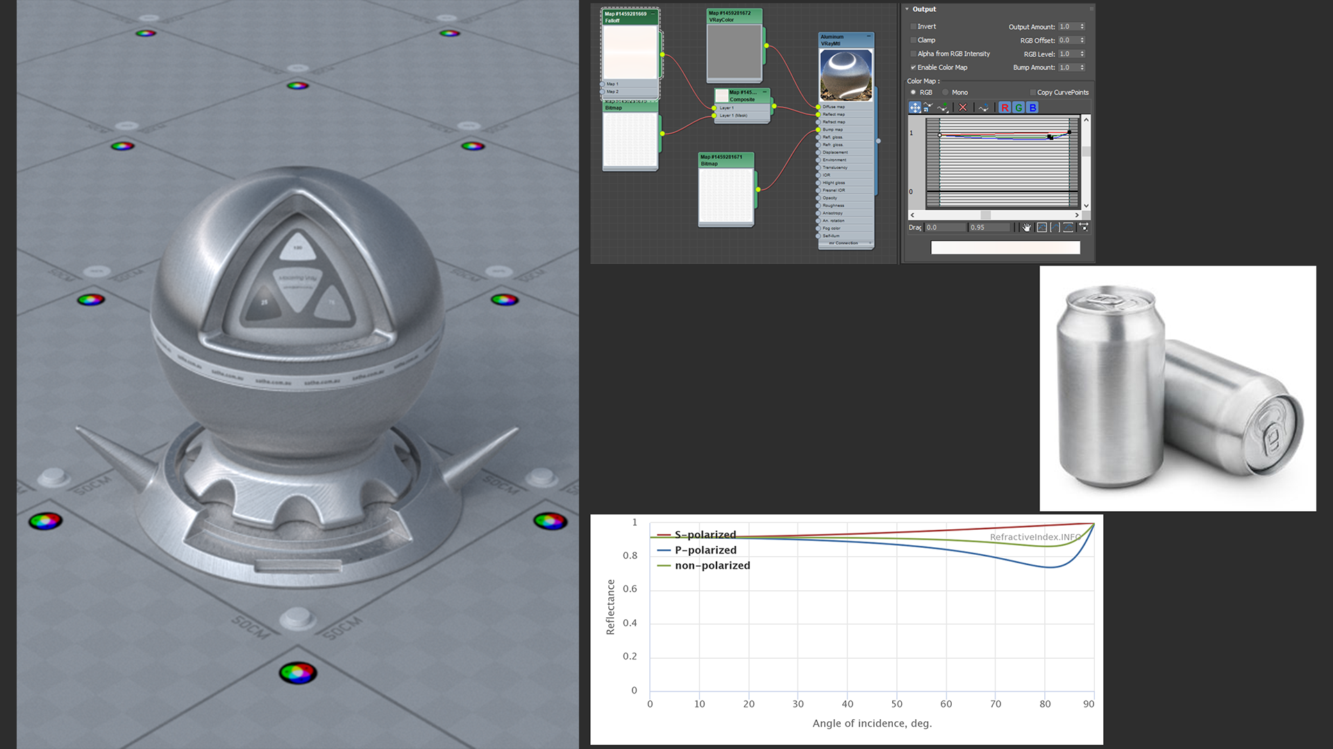Image resolution: width=1333 pixels, height=749 pixels.
Task: Click Layer 1 (Mask) input socket
Action: coord(714,115)
